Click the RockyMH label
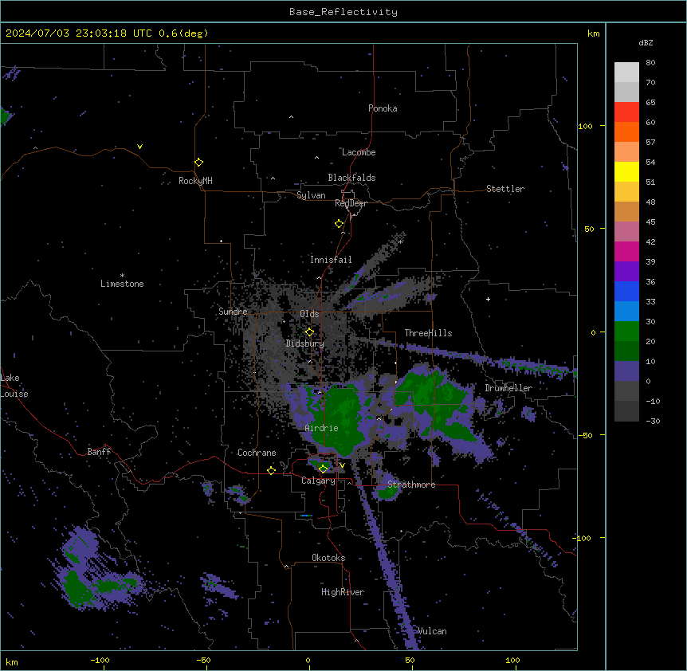The width and height of the screenshot is (687, 671). coord(195,181)
